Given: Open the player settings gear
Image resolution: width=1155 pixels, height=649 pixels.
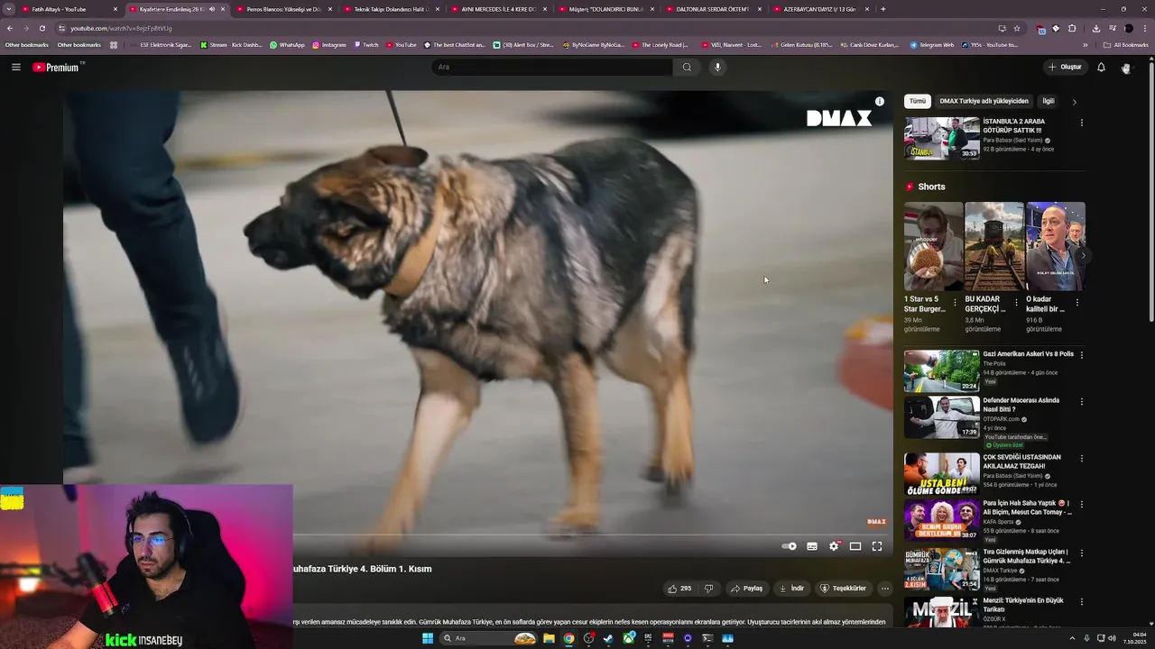Looking at the screenshot, I should click(x=834, y=546).
